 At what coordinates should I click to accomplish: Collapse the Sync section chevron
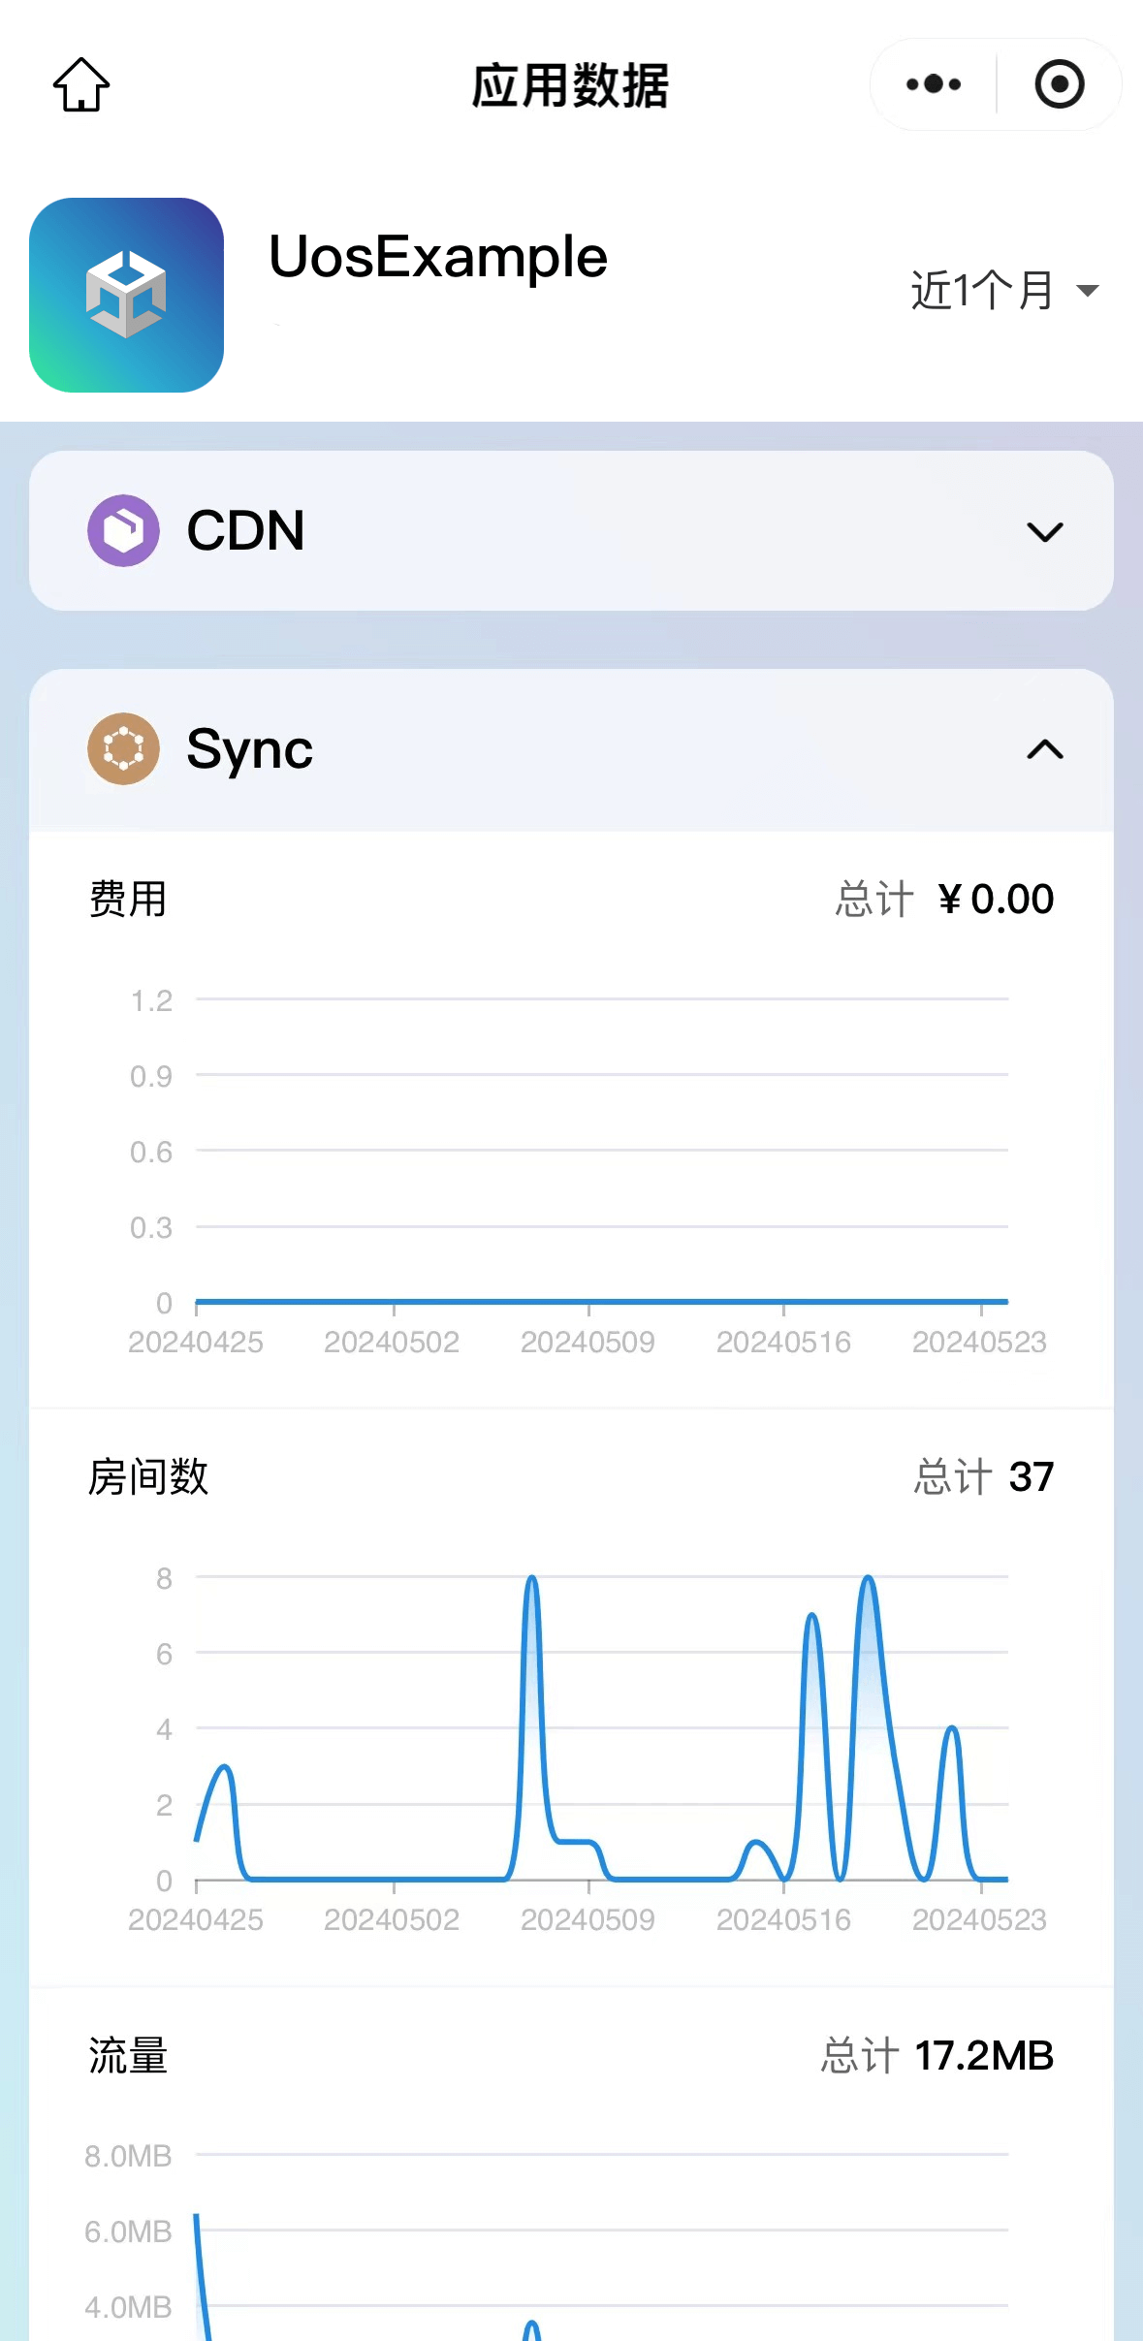click(x=1044, y=749)
